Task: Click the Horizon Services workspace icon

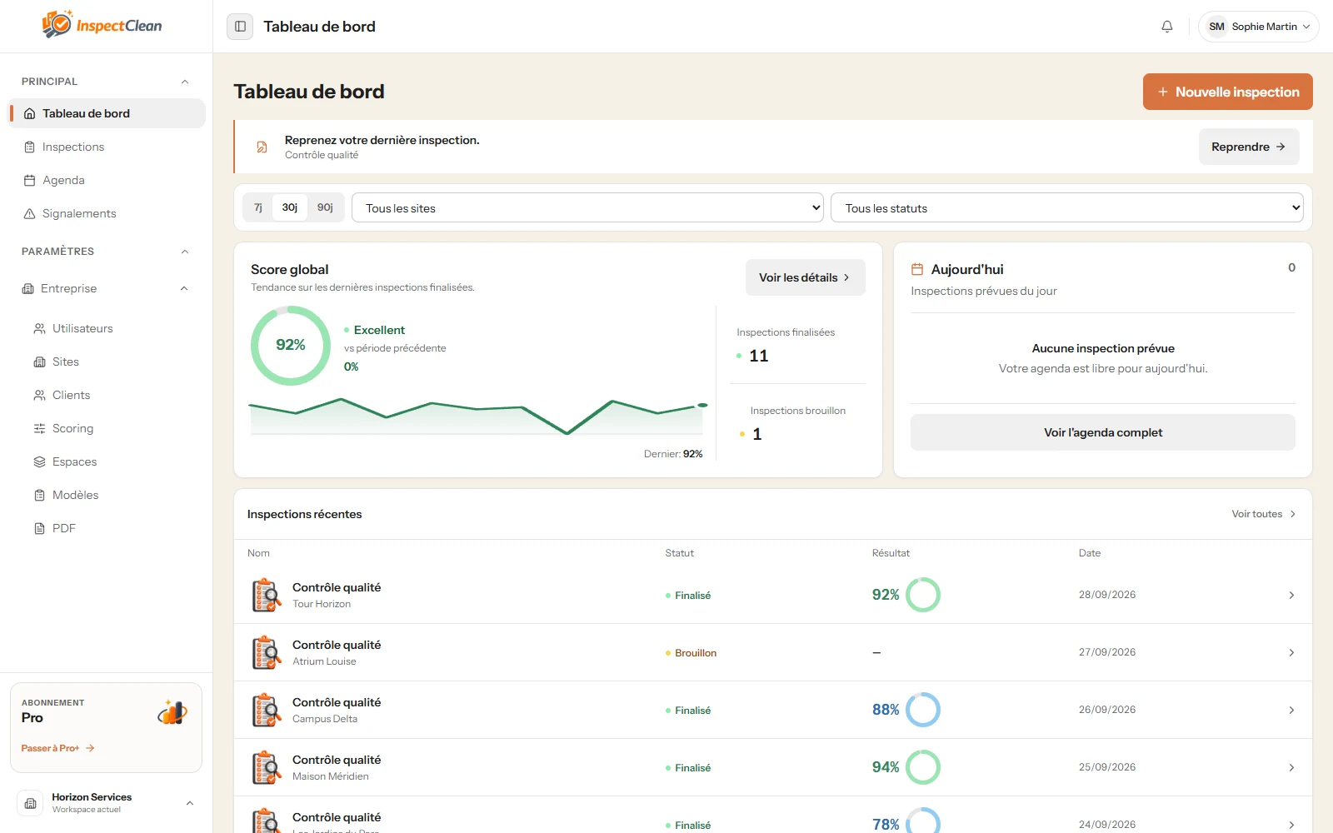Action: pyautogui.click(x=30, y=803)
